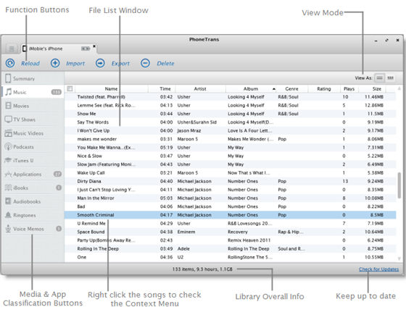Click the Export button label
The width and height of the screenshot is (406, 315).
point(120,64)
